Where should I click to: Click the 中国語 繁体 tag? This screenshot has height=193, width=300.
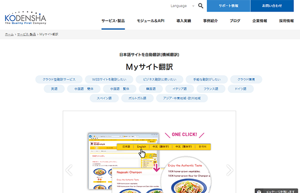click(x=119, y=89)
